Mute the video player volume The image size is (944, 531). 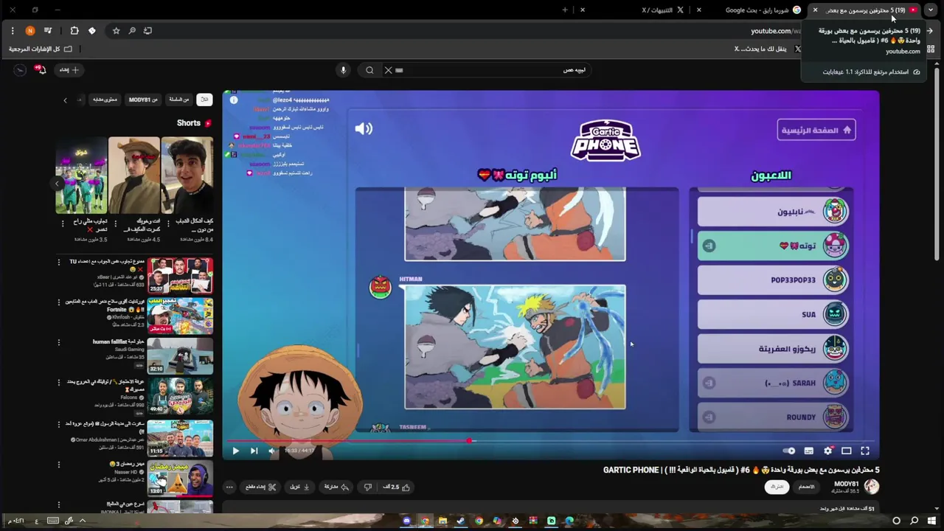pos(271,451)
